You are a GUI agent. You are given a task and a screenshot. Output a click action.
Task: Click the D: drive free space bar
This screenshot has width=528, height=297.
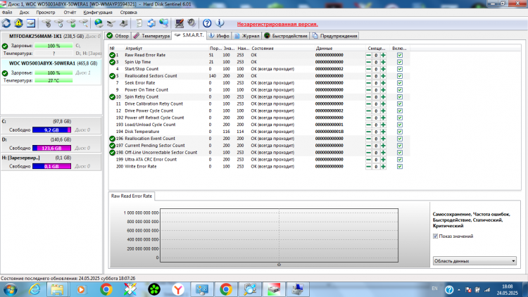tap(51, 148)
